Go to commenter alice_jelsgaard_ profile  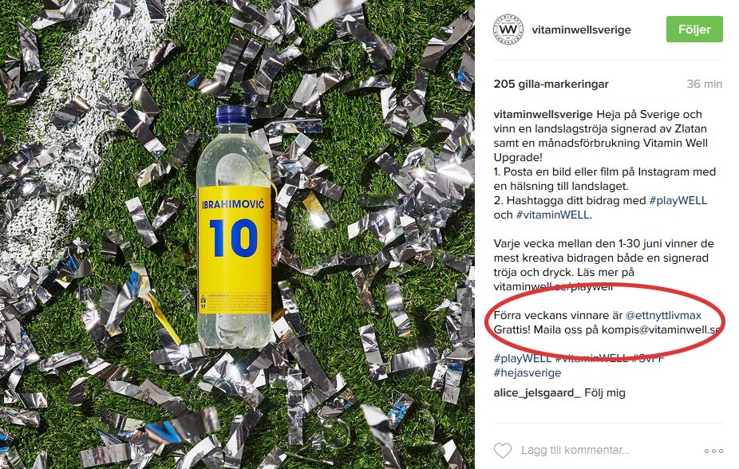tap(537, 392)
